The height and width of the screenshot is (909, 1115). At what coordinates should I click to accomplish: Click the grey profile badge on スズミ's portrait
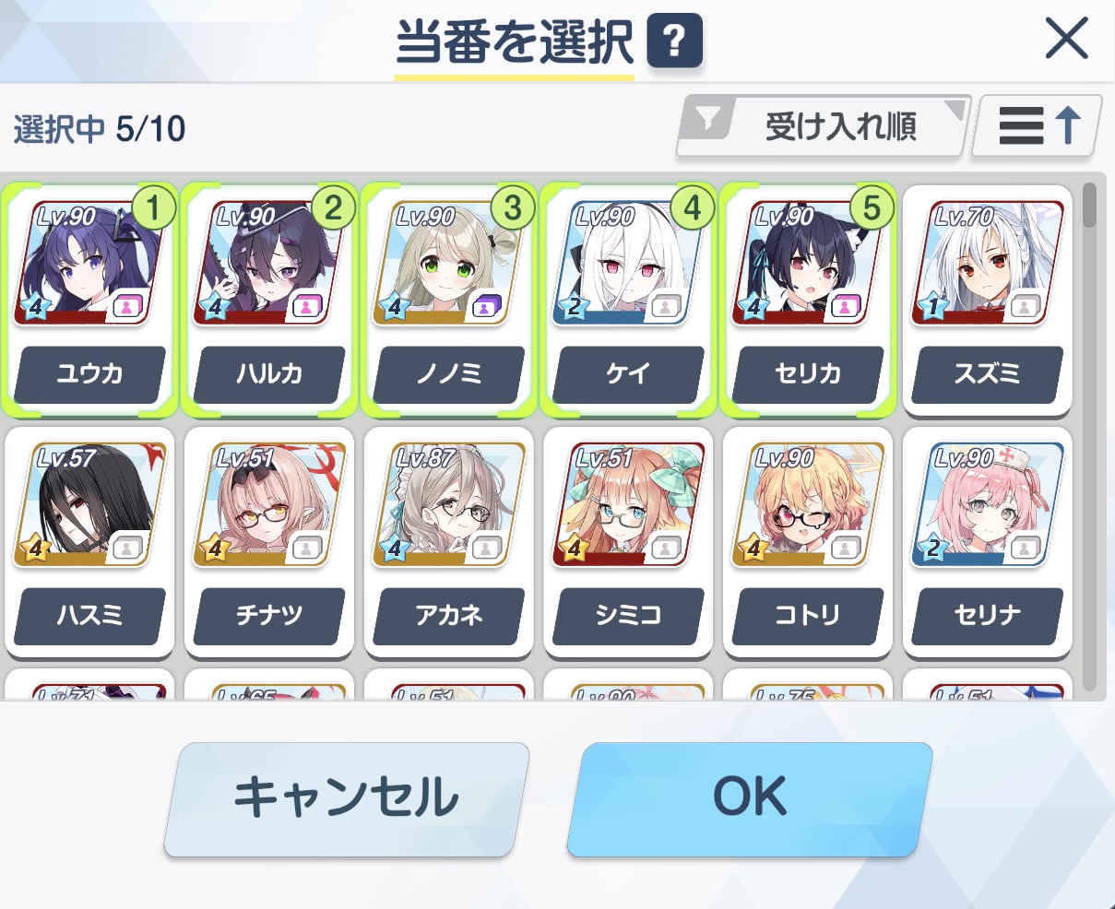tap(1022, 307)
